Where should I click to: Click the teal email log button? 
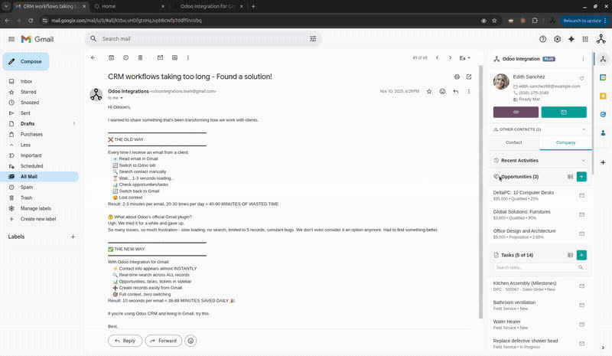point(564,112)
